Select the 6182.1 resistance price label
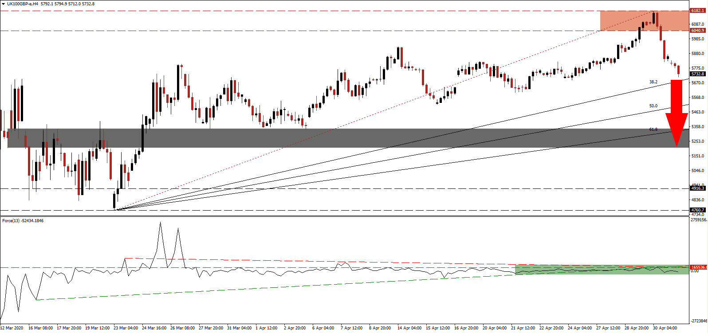708x333 pixels. [698, 10]
